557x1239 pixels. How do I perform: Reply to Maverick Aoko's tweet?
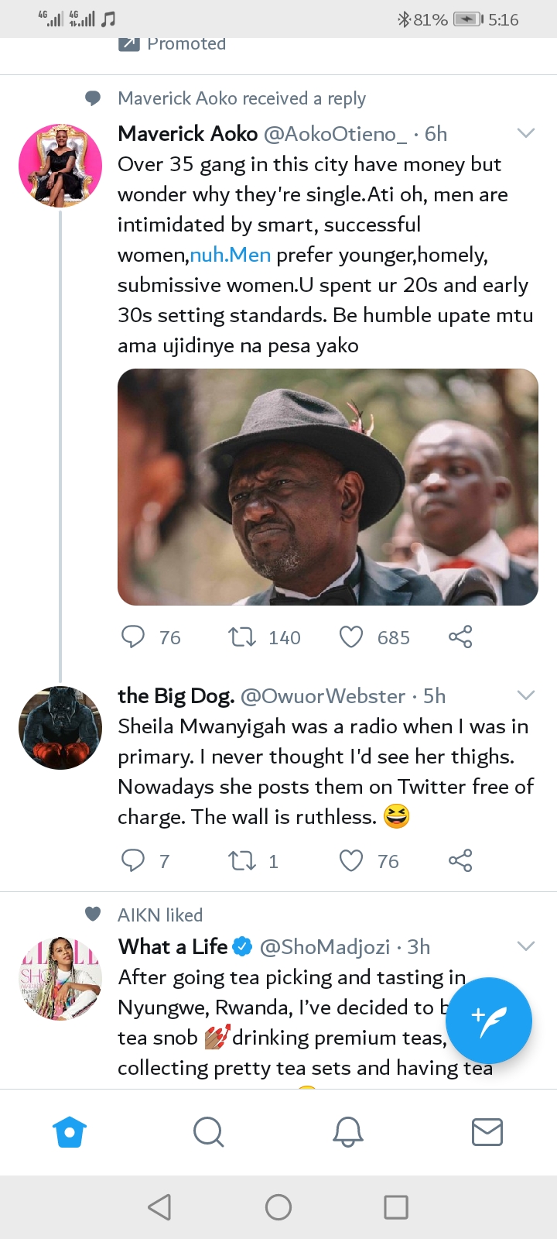click(x=133, y=637)
